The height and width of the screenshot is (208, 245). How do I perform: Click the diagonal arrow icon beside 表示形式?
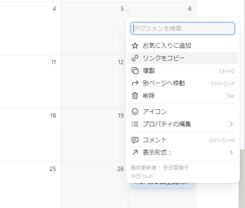[x=135, y=152]
